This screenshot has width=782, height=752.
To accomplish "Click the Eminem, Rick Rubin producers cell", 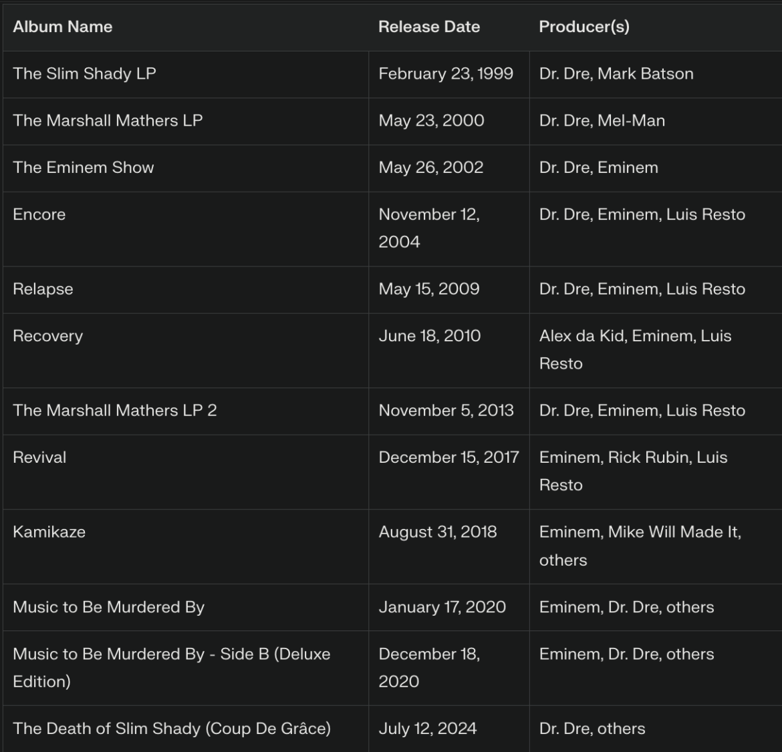I will (633, 471).
